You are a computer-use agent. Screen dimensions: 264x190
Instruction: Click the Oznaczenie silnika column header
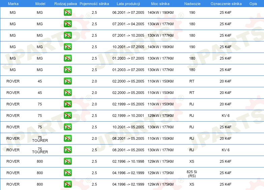[226, 3]
